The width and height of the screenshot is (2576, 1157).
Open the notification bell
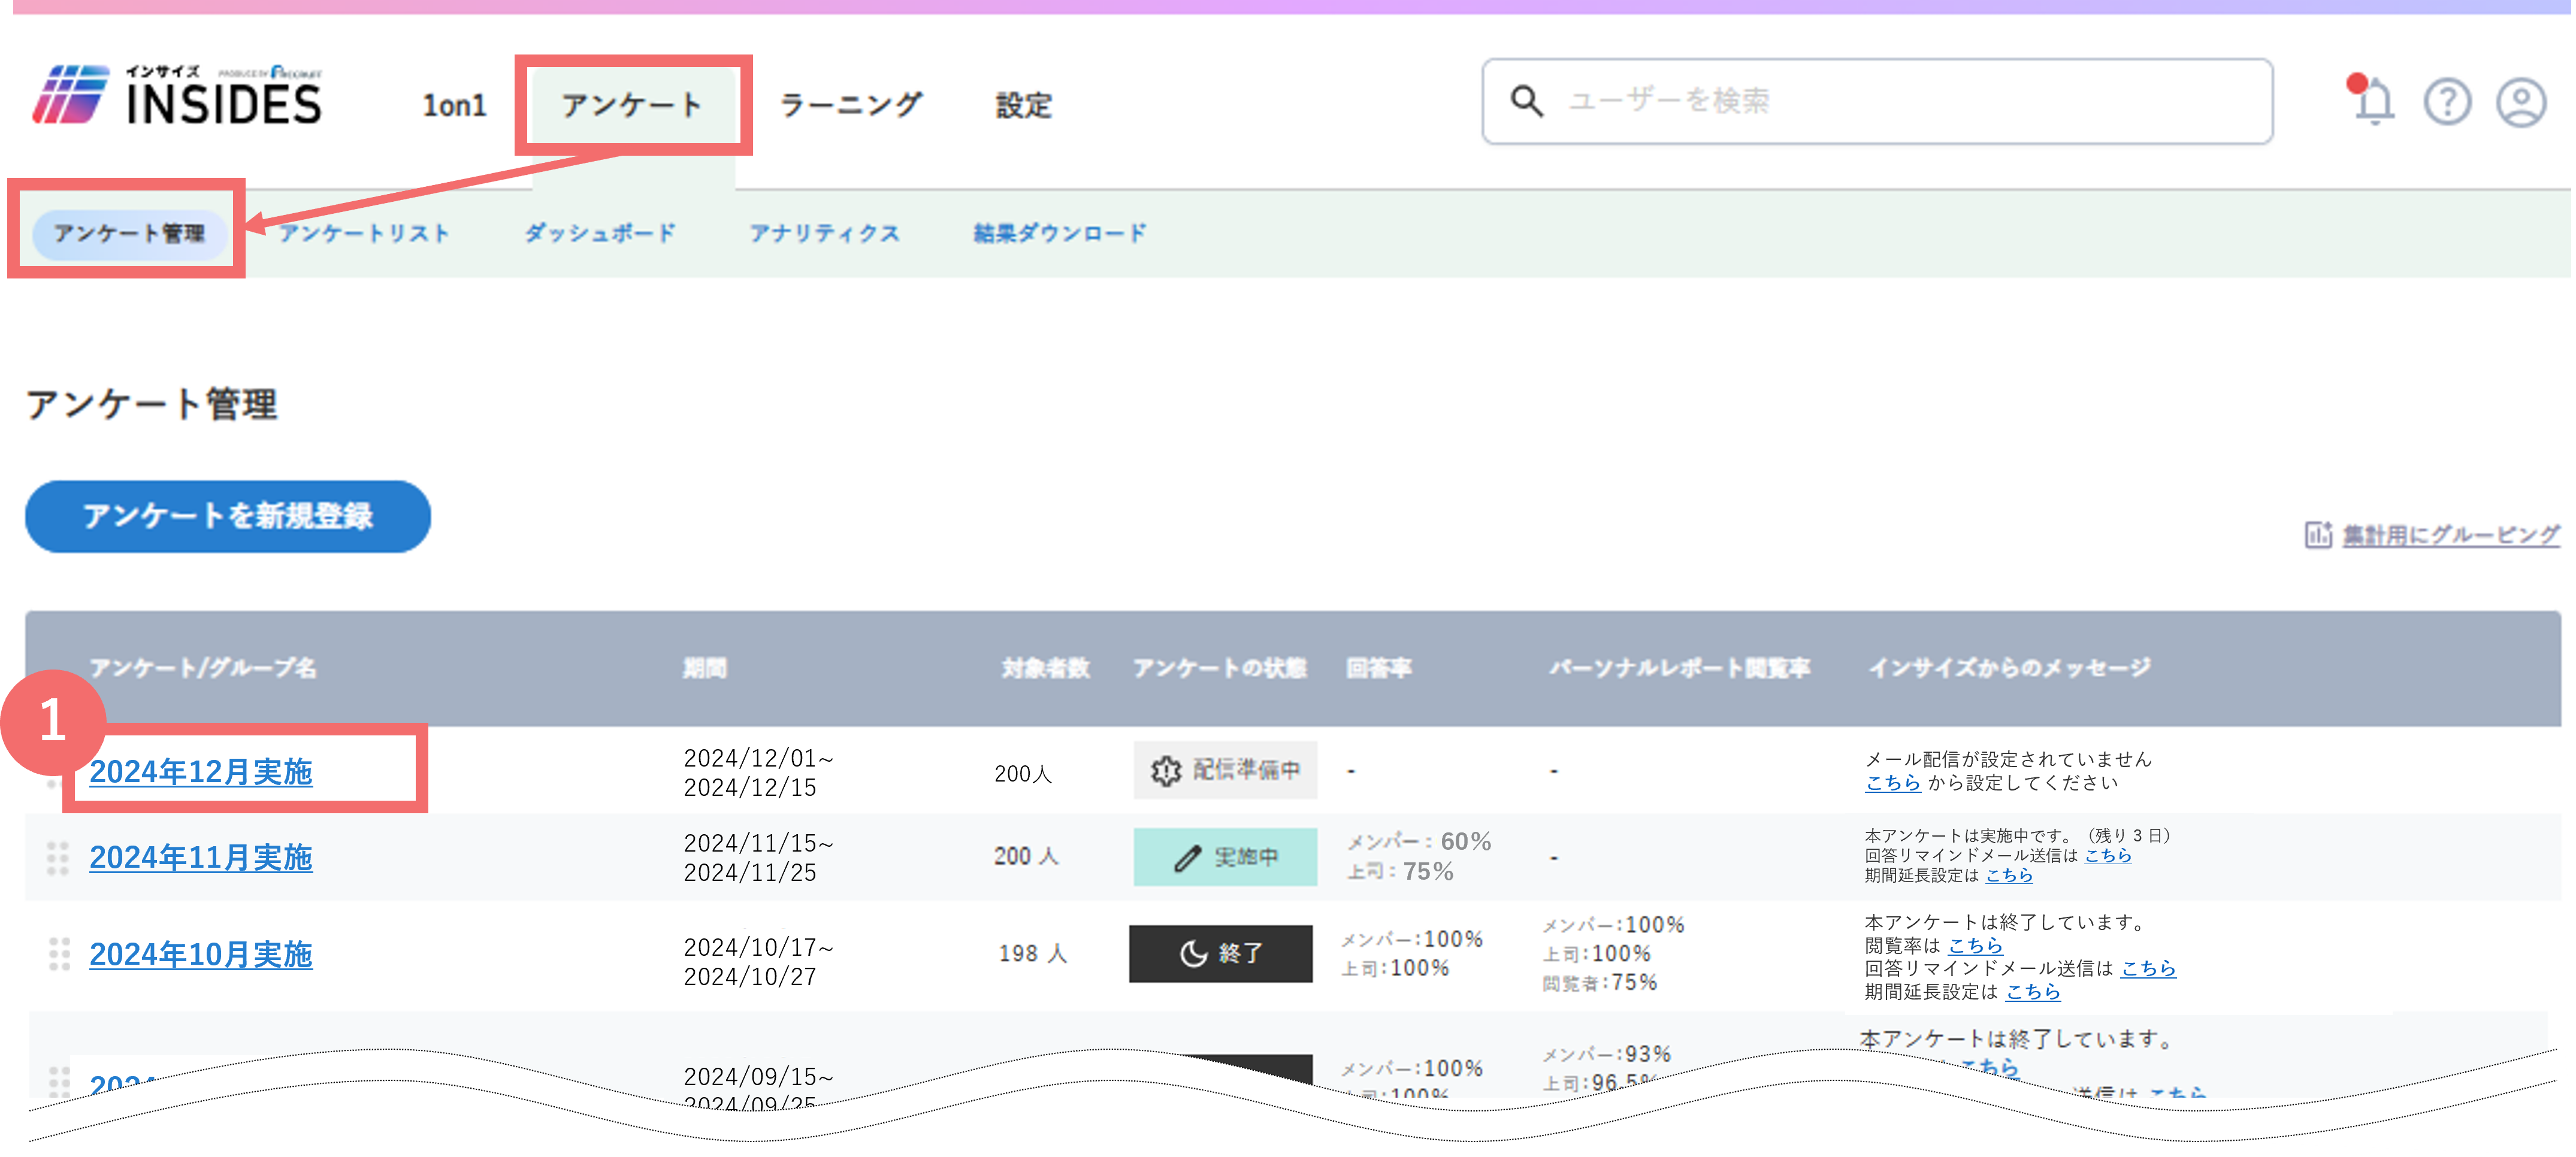tap(2371, 100)
